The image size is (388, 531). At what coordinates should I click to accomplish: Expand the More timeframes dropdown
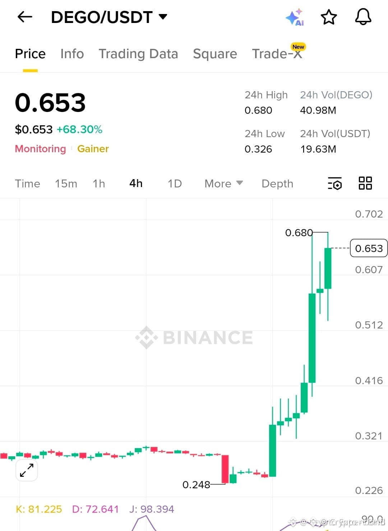[223, 183]
